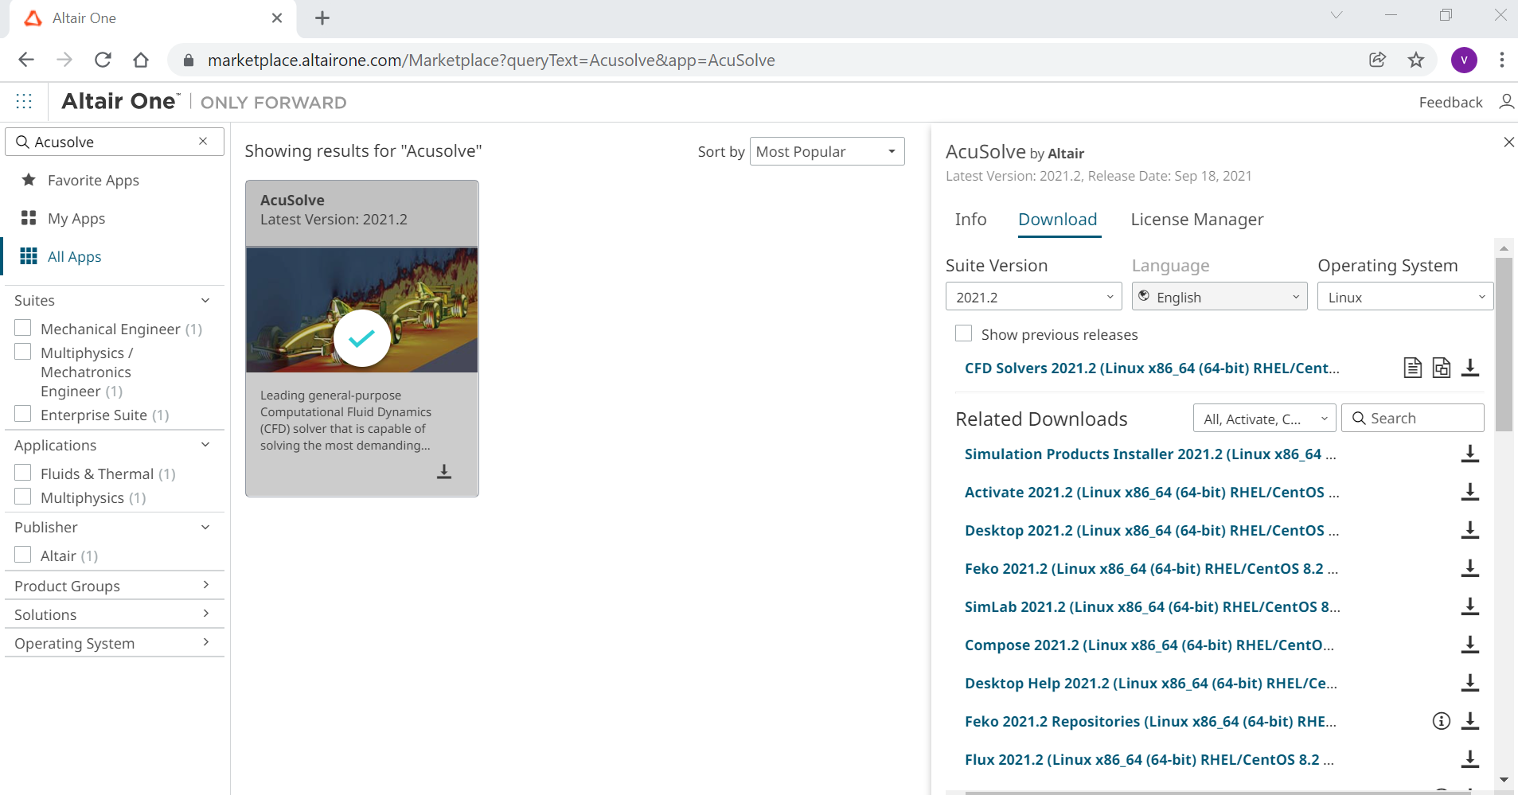Download the Simulation Products Installer 2021.2
The width and height of the screenshot is (1518, 795).
[x=1470, y=454]
